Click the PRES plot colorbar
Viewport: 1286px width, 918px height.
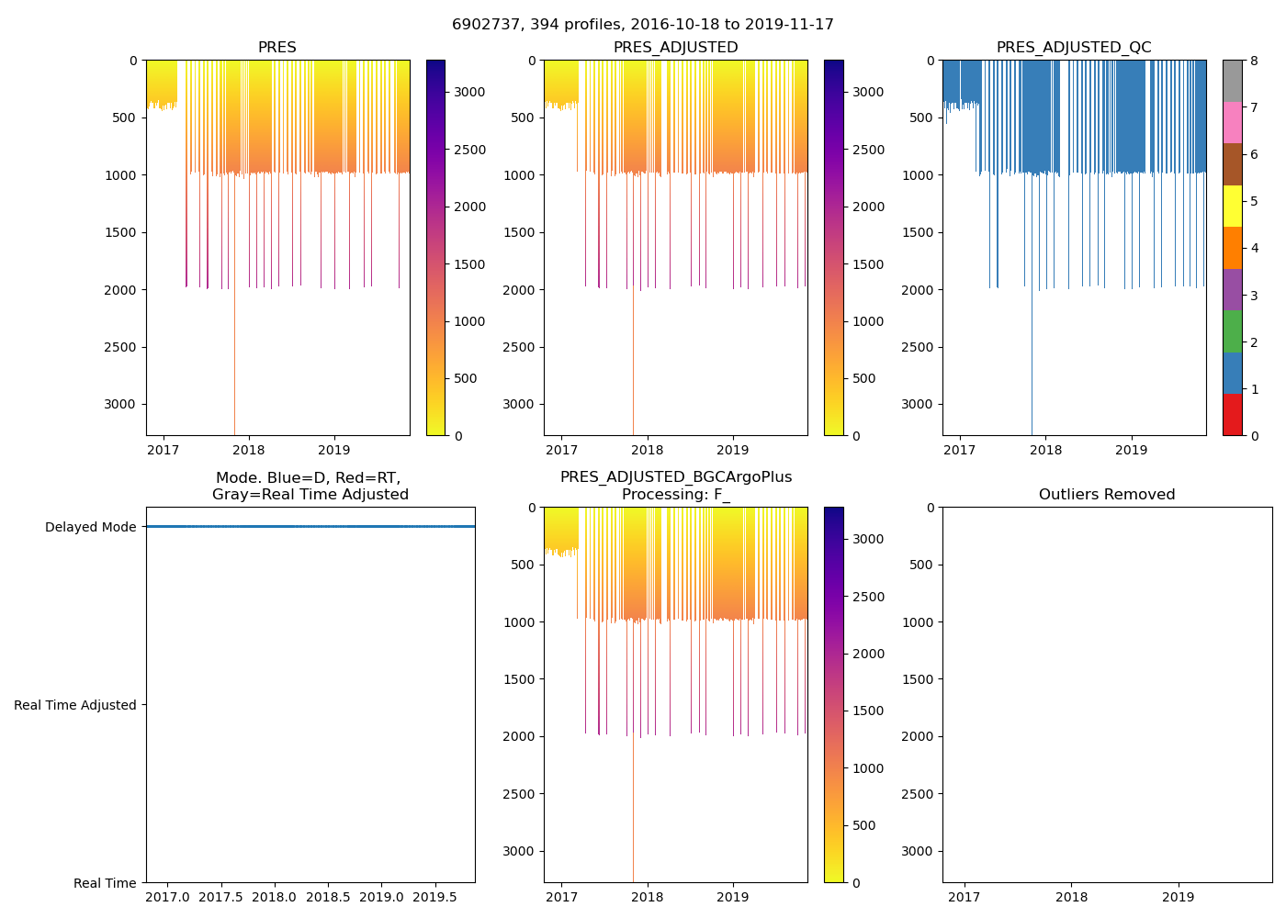(x=435, y=248)
